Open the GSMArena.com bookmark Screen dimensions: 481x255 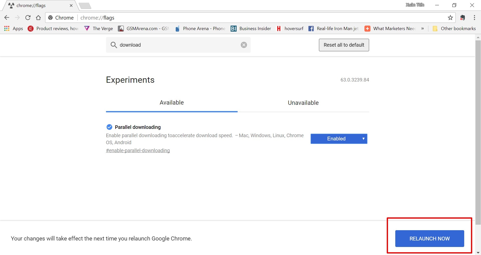click(147, 28)
